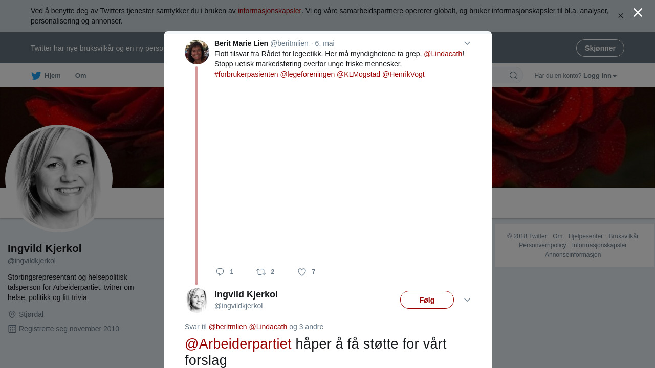Close the tweet overlay with large X

638,13
